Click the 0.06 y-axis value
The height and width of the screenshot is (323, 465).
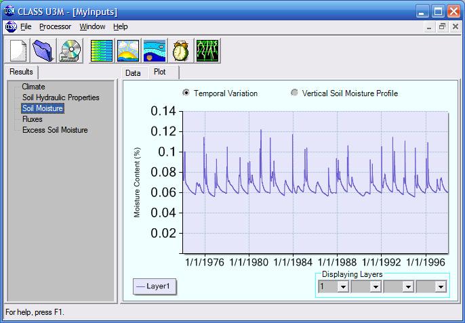[x=163, y=192]
